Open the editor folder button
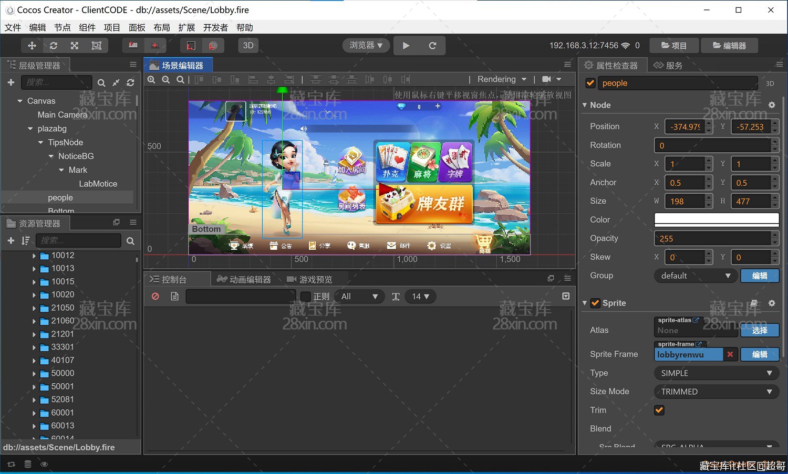Screen dimensions: 788x474 tap(729, 46)
